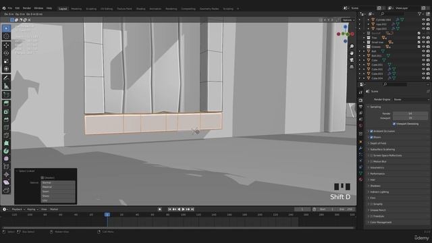Choose the Rotate tool
The width and height of the screenshot is (432, 243).
coord(6,53)
